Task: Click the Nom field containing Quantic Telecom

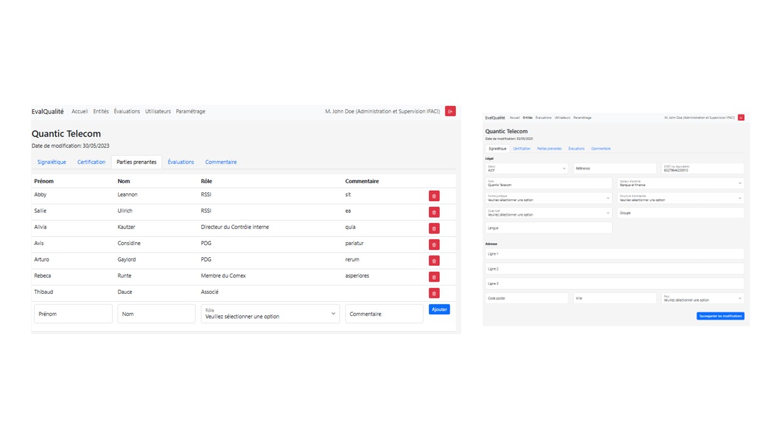Action: [549, 183]
